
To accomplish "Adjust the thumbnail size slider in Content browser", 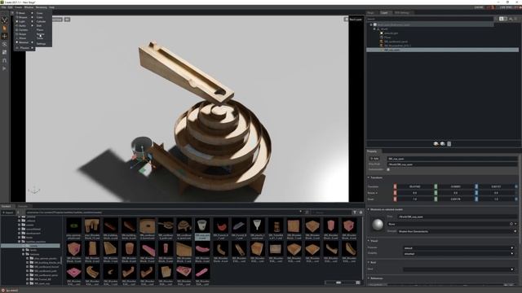I will coord(338,282).
